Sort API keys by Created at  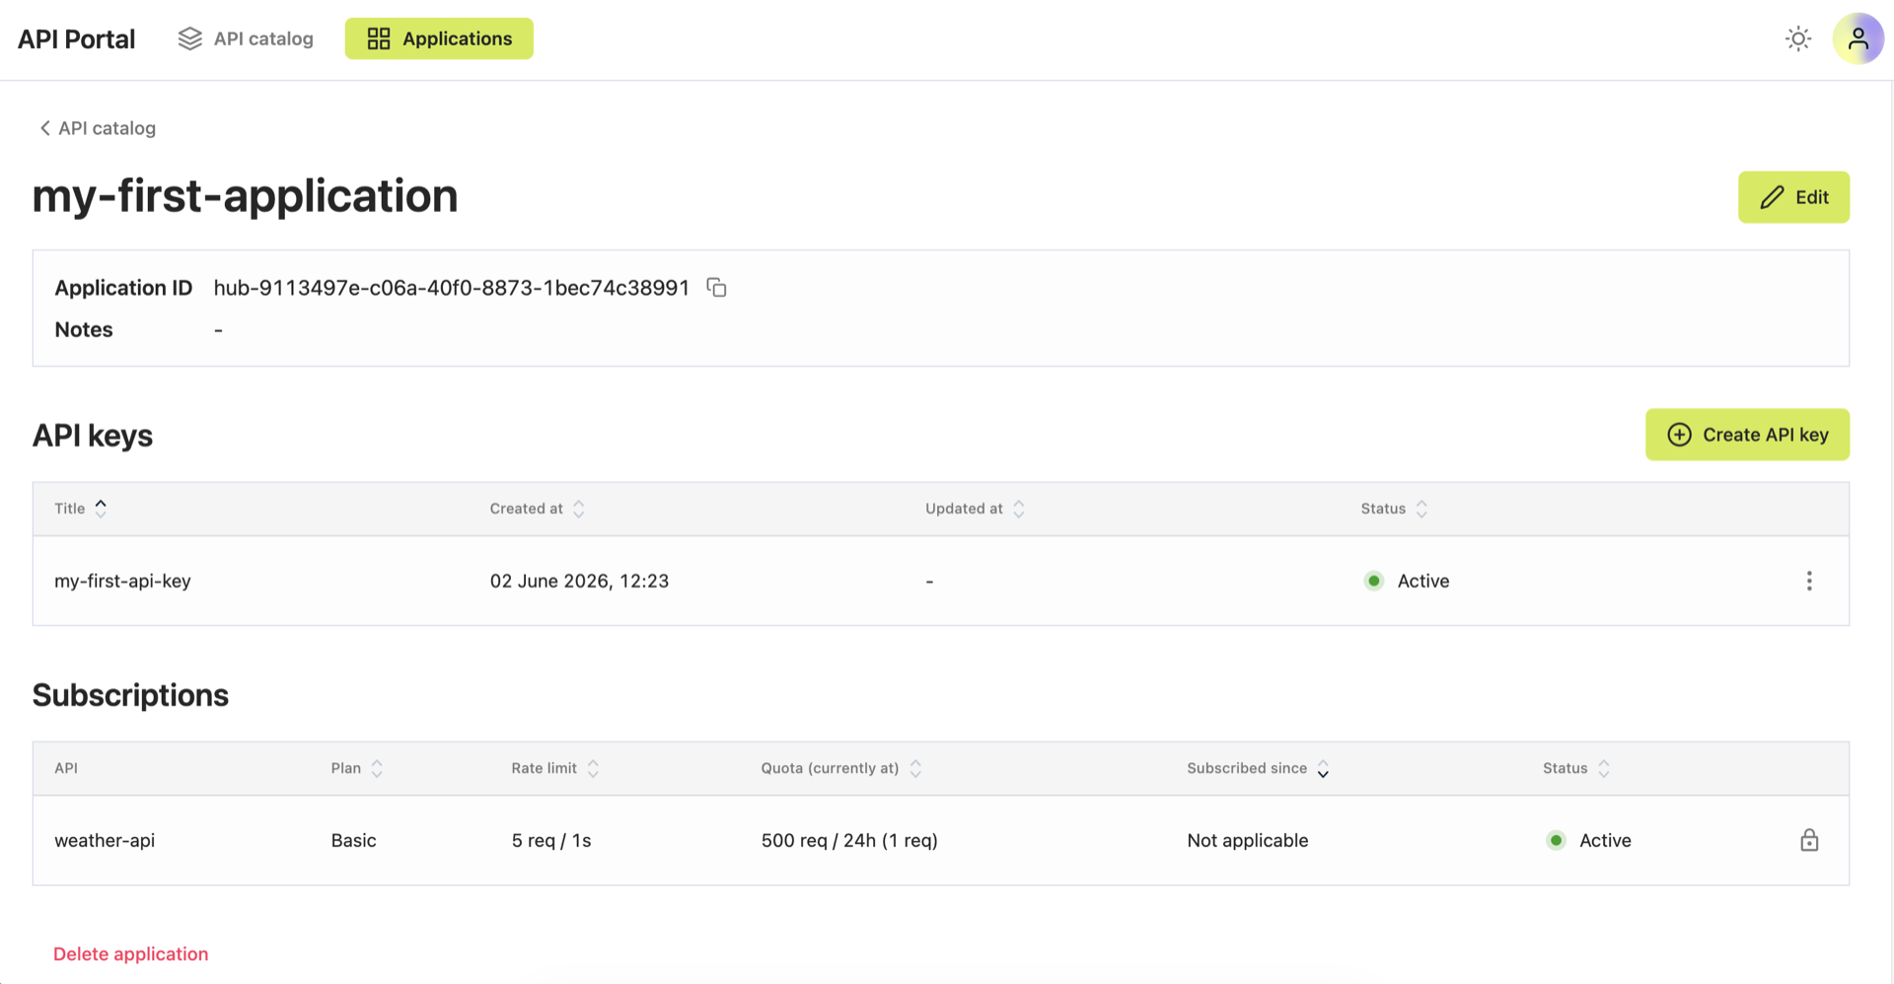click(x=538, y=509)
